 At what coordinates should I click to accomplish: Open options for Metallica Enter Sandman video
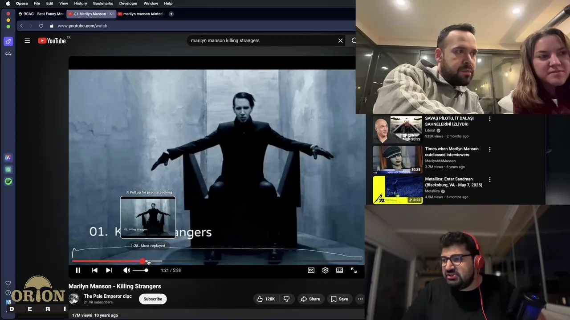pos(490,180)
